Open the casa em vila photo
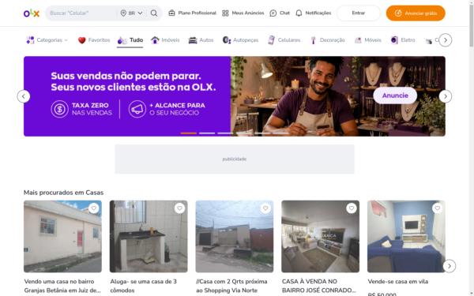Viewport: 474px width, 296px height. pos(406,237)
